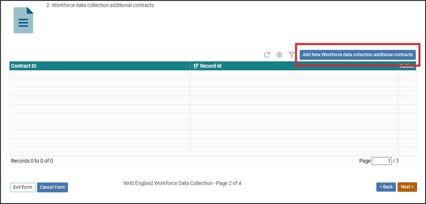Image resolution: width=426 pixels, height=204 pixels.
Task: Open the filter funnel icon
Action: click(x=291, y=55)
